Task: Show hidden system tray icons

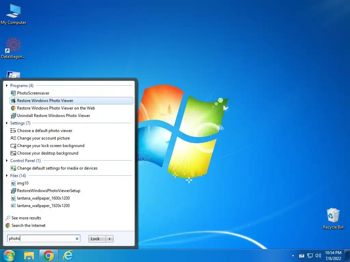Action: pyautogui.click(x=293, y=256)
